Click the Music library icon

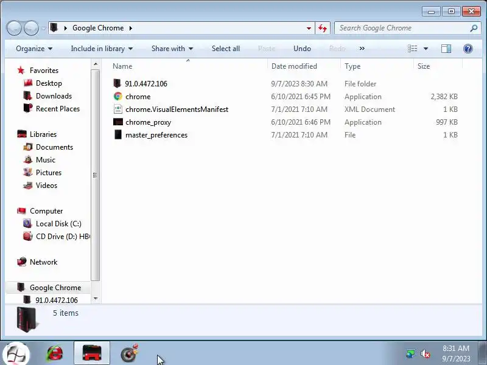coord(27,159)
